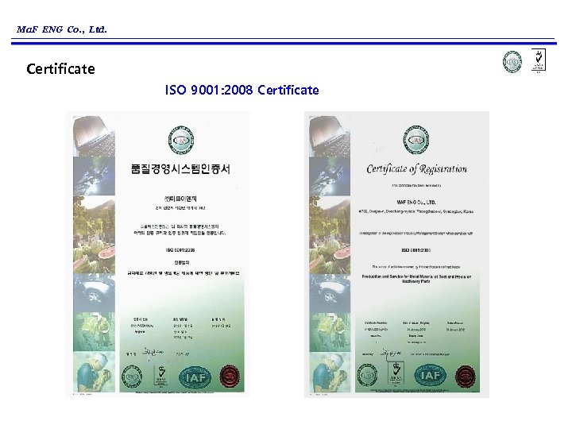
Task: Click ISO 9001:2008 text on English certificate
Action: [415, 250]
